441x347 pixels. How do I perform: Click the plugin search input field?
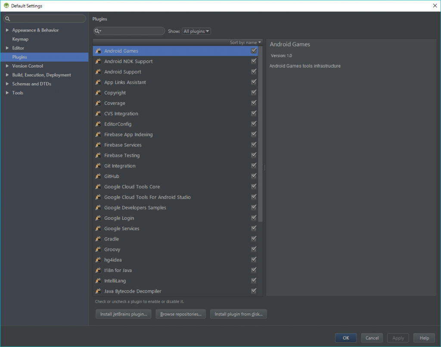(129, 31)
